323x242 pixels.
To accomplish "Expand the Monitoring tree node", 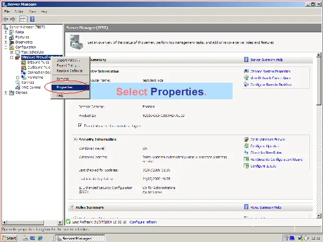I will (18, 78).
